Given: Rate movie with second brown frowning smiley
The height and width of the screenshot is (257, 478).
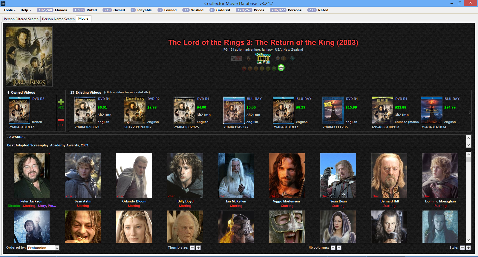Looking at the screenshot, I should coord(250,68).
